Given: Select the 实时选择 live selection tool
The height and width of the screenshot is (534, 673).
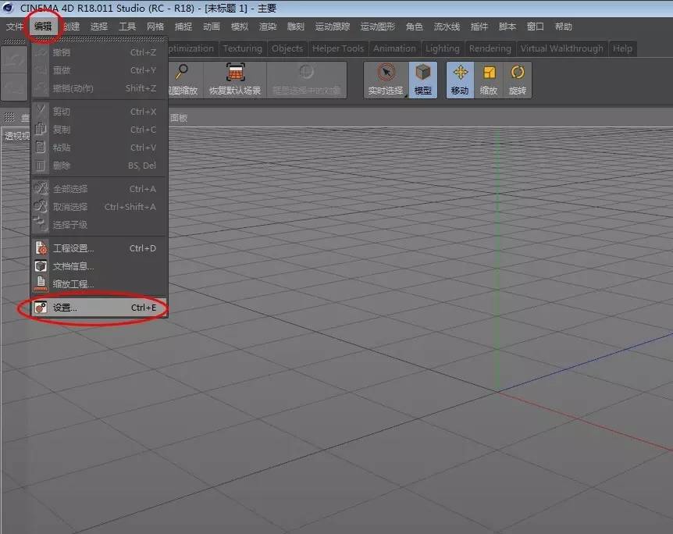Looking at the screenshot, I should pyautogui.click(x=386, y=80).
